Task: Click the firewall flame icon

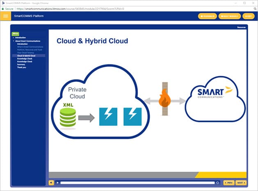Action: click(165, 98)
